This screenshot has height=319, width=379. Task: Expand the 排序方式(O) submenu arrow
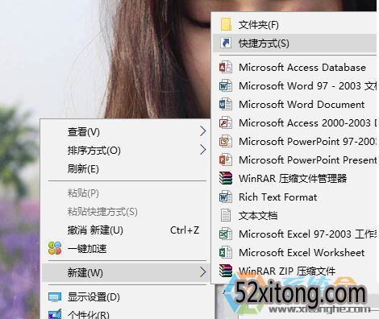[203, 150]
